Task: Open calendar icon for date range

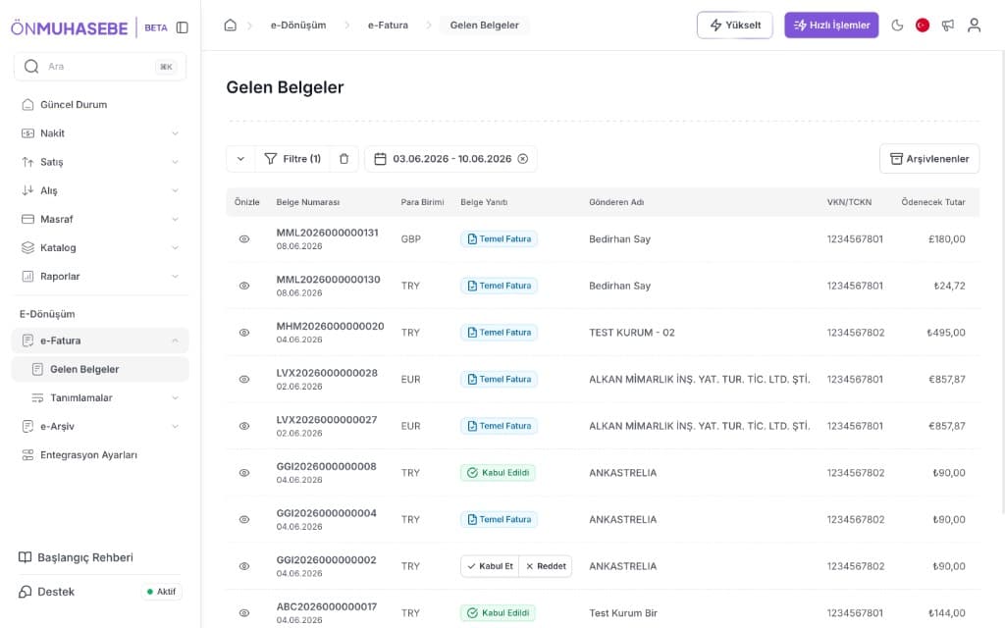Action: (x=380, y=159)
